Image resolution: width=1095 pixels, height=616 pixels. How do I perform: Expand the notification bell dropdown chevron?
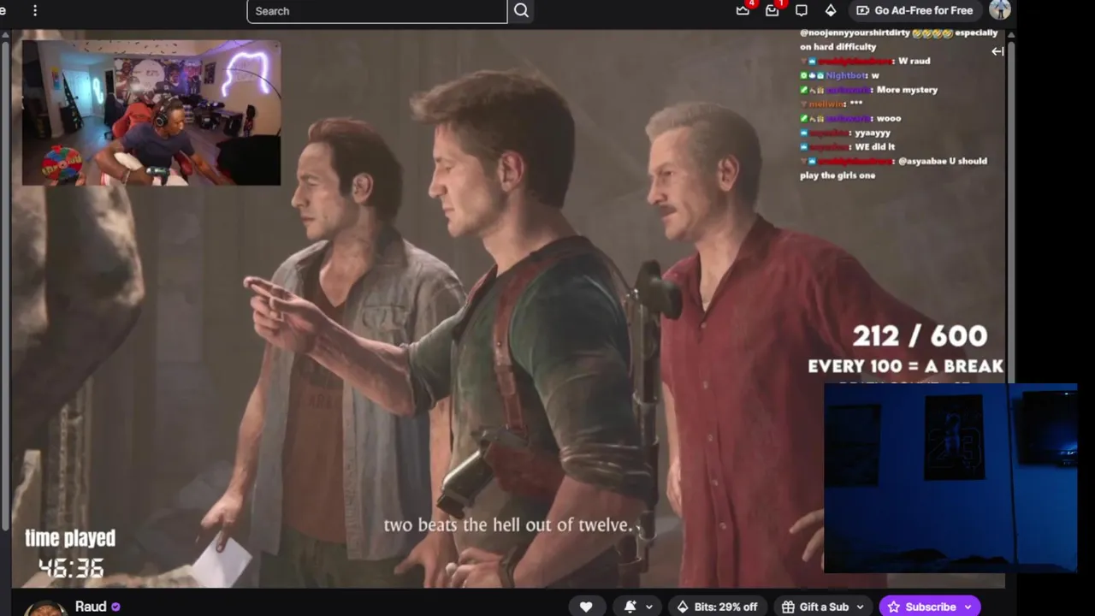pos(650,607)
